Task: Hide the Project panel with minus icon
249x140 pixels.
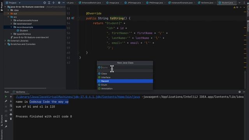Action: [x=63, y=3]
